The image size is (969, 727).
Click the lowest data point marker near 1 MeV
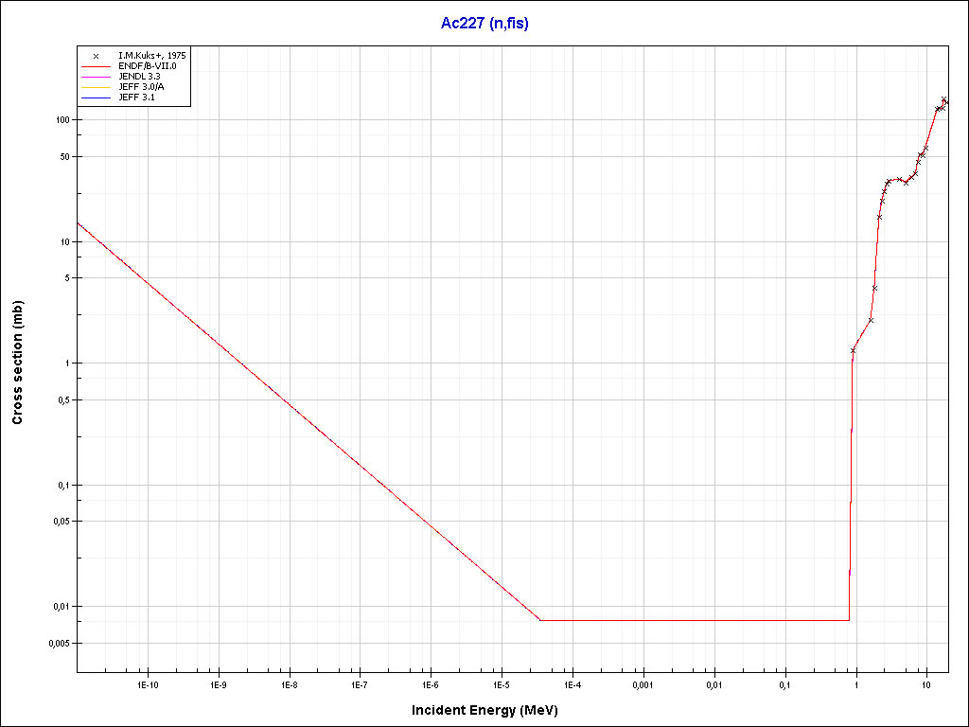(853, 350)
